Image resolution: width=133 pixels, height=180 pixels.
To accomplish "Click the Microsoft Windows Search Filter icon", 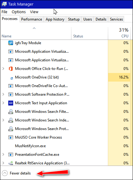I will pyautogui.click(x=11, y=112).
